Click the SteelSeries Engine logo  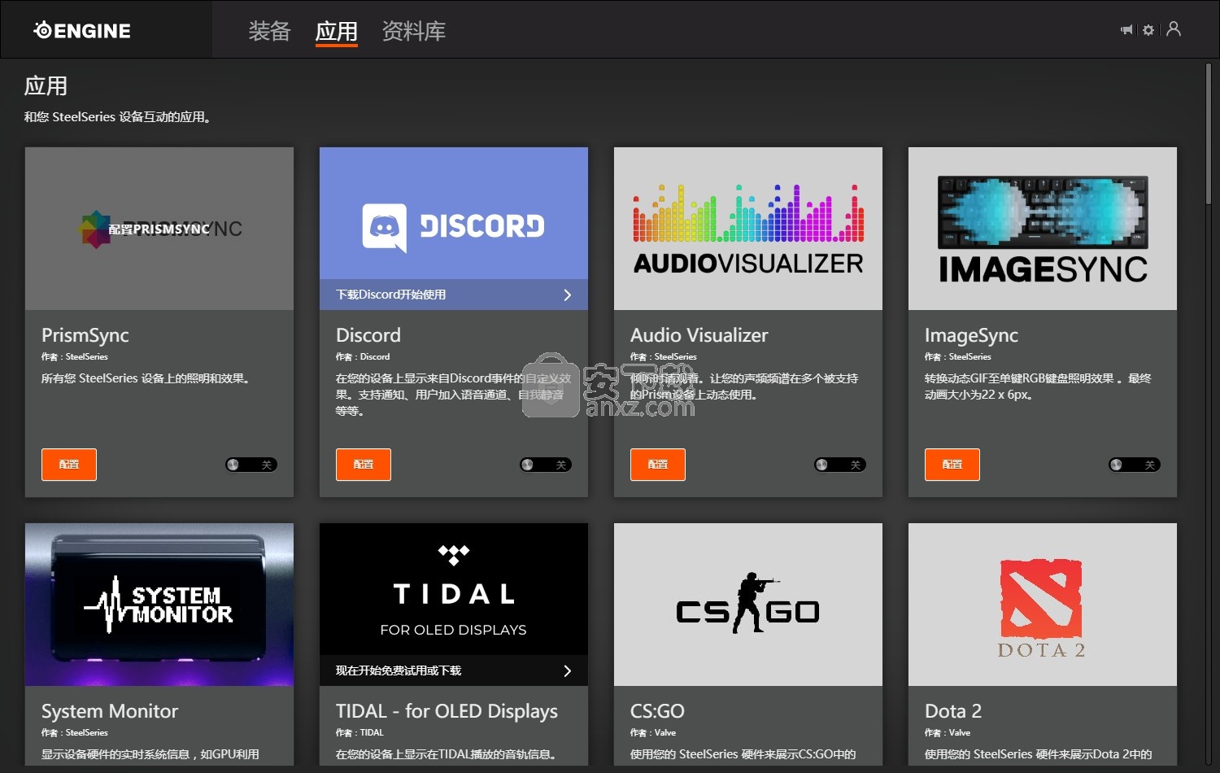tap(82, 31)
